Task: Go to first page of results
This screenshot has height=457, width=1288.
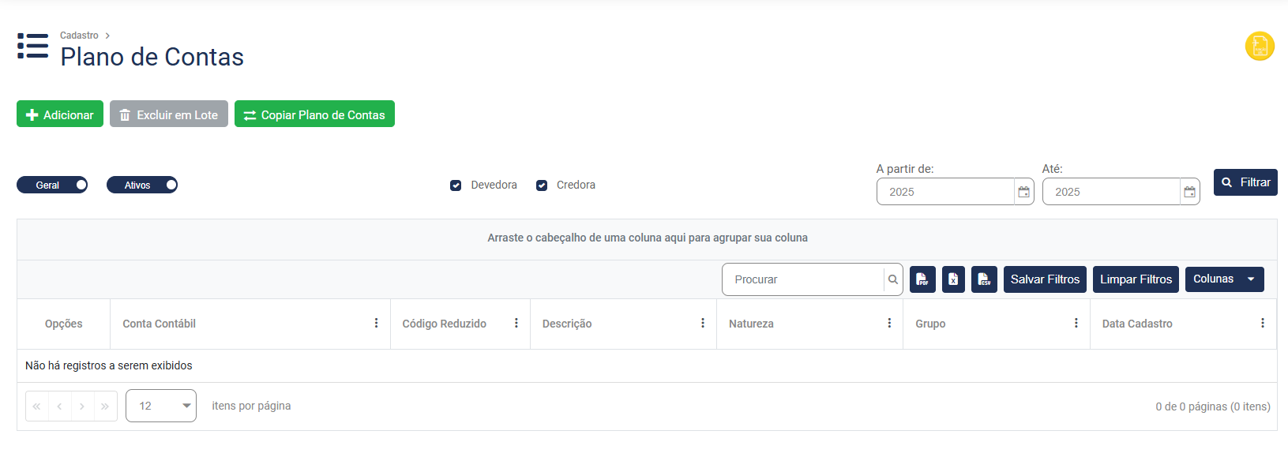Action: [x=37, y=406]
